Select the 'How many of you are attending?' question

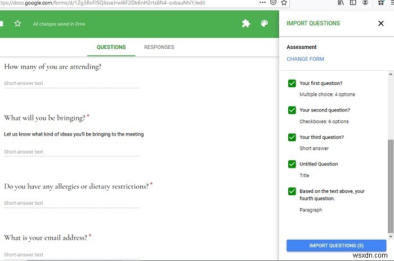53,67
